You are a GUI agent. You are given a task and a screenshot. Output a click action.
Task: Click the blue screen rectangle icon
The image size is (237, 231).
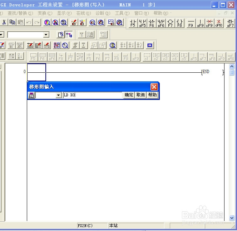pos(150,45)
